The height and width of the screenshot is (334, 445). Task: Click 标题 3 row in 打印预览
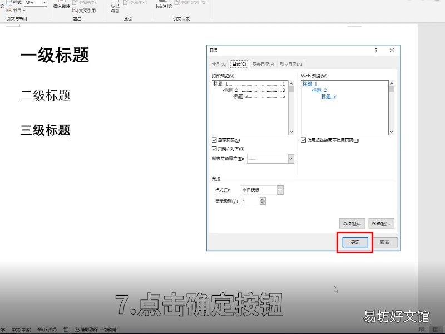tap(259, 96)
